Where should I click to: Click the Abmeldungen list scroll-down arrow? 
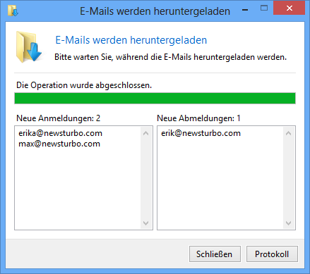pos(288,223)
